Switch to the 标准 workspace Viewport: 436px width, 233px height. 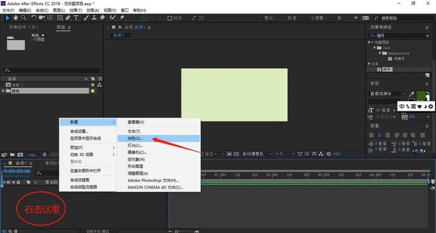tap(292, 18)
